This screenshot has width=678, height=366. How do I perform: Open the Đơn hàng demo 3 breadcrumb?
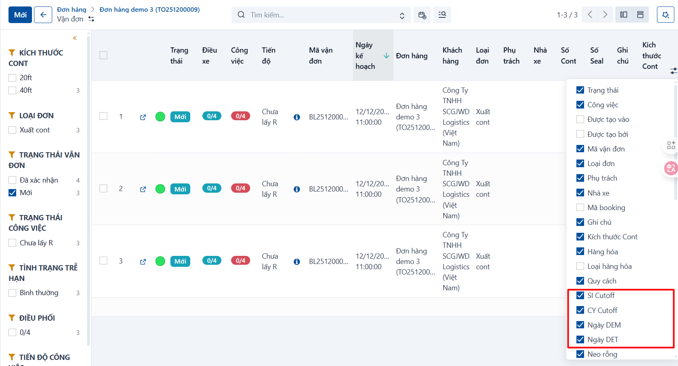tap(150, 9)
